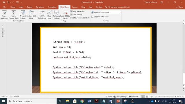The width and height of the screenshot is (185, 104).
Task: Click Next Slide double arrow
Action: (184, 90)
